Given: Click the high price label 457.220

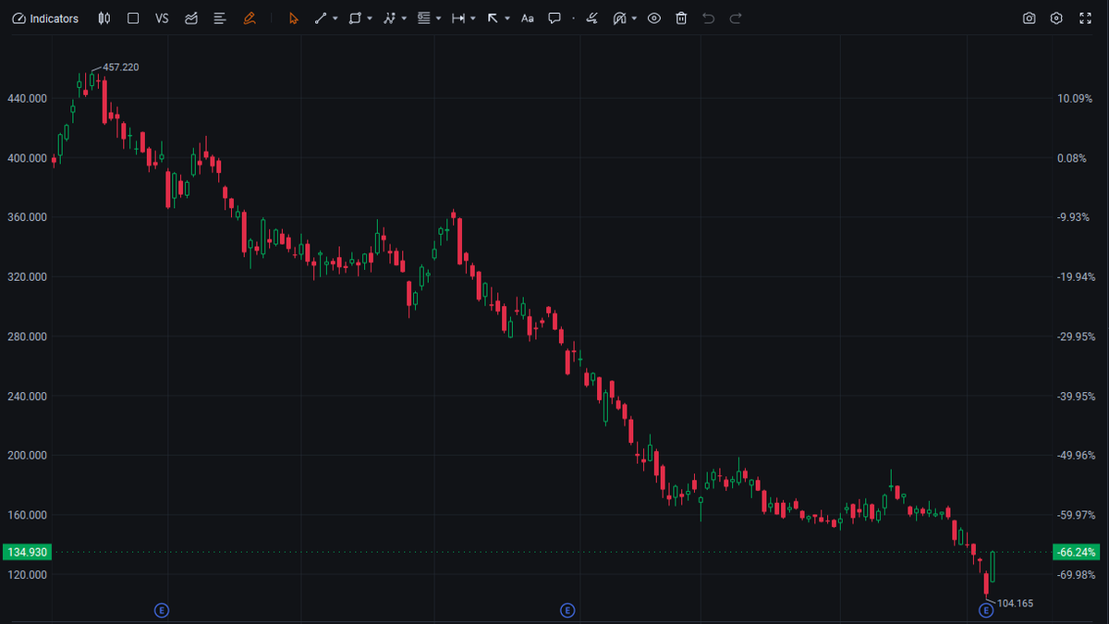Looking at the screenshot, I should 121,67.
